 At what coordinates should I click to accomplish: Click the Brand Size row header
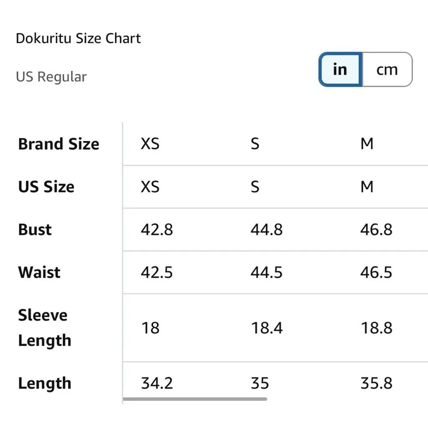coord(59,144)
